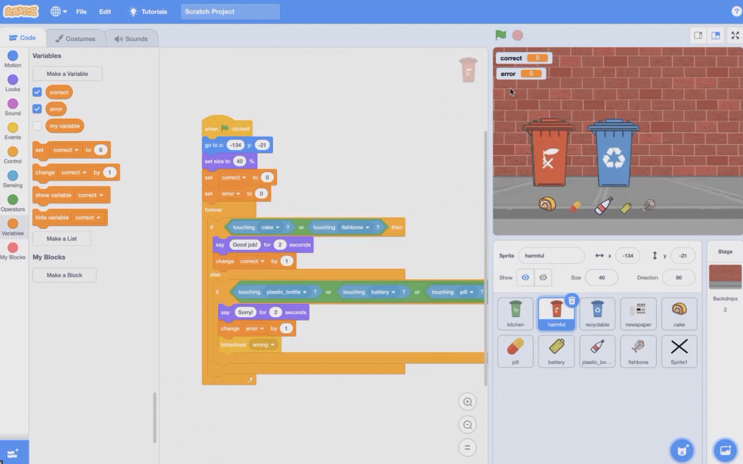Click the cake sprite thumbnail
The height and width of the screenshot is (464, 743).
[x=679, y=313]
